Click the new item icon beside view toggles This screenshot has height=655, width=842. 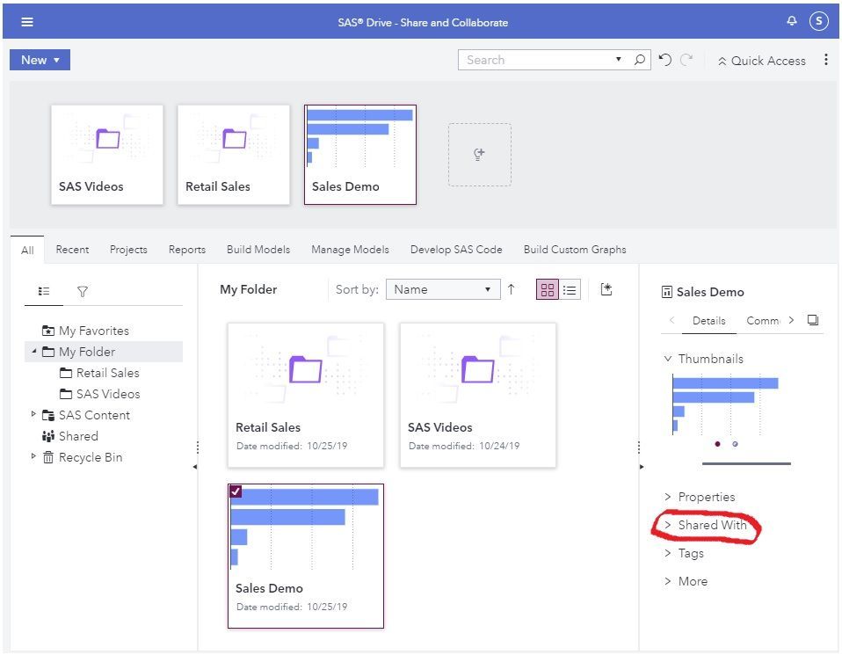click(x=606, y=289)
